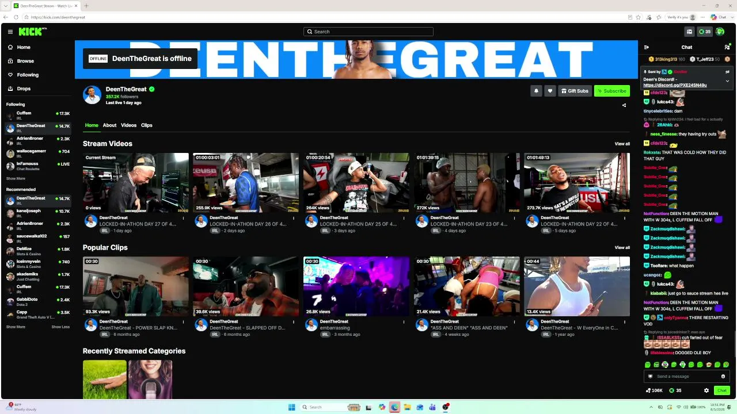Open options menu for the POWER SLAP clip
737x414 pixels.
(183, 322)
